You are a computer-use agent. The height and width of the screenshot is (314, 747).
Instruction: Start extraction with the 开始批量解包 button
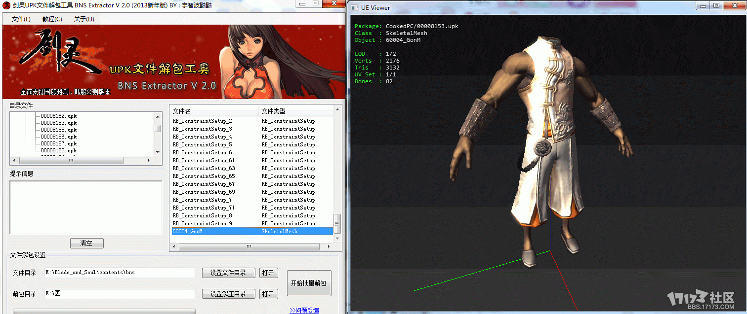point(309,283)
